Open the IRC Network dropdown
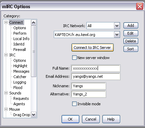 [117, 26]
